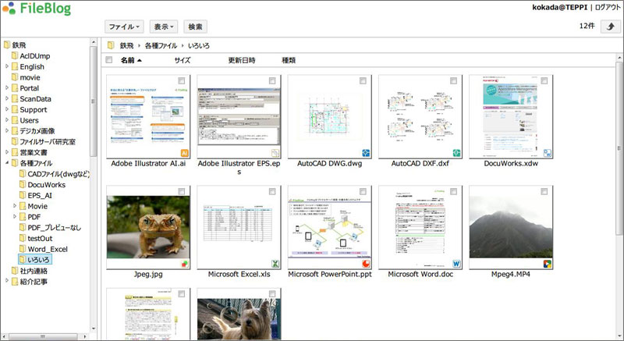Click the DocuWorks xdw file type badge
624x341 pixels.
(x=548, y=153)
